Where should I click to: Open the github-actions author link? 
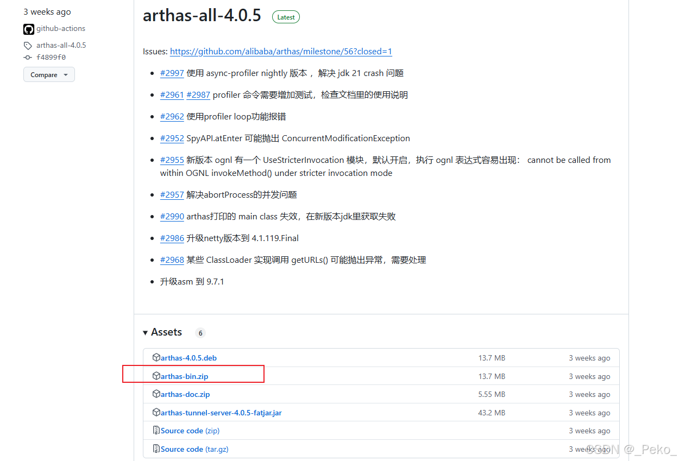tap(61, 29)
